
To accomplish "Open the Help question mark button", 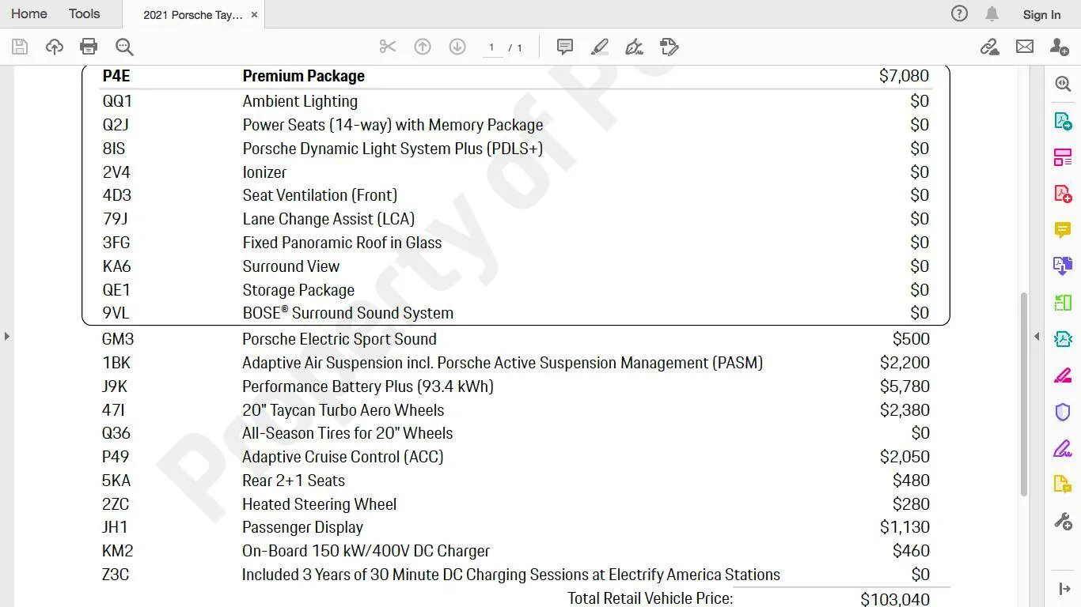I will coord(959,13).
